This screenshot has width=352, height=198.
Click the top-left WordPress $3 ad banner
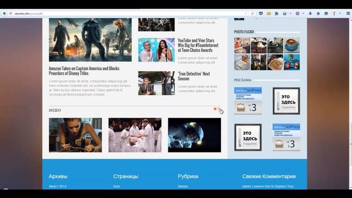(x=248, y=101)
